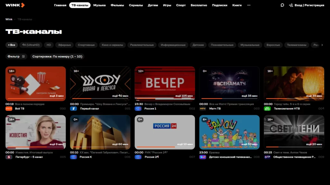Click the Телекомпания НТВ green logo icon
Screen dimensions: 330x185
[x=267, y=109]
